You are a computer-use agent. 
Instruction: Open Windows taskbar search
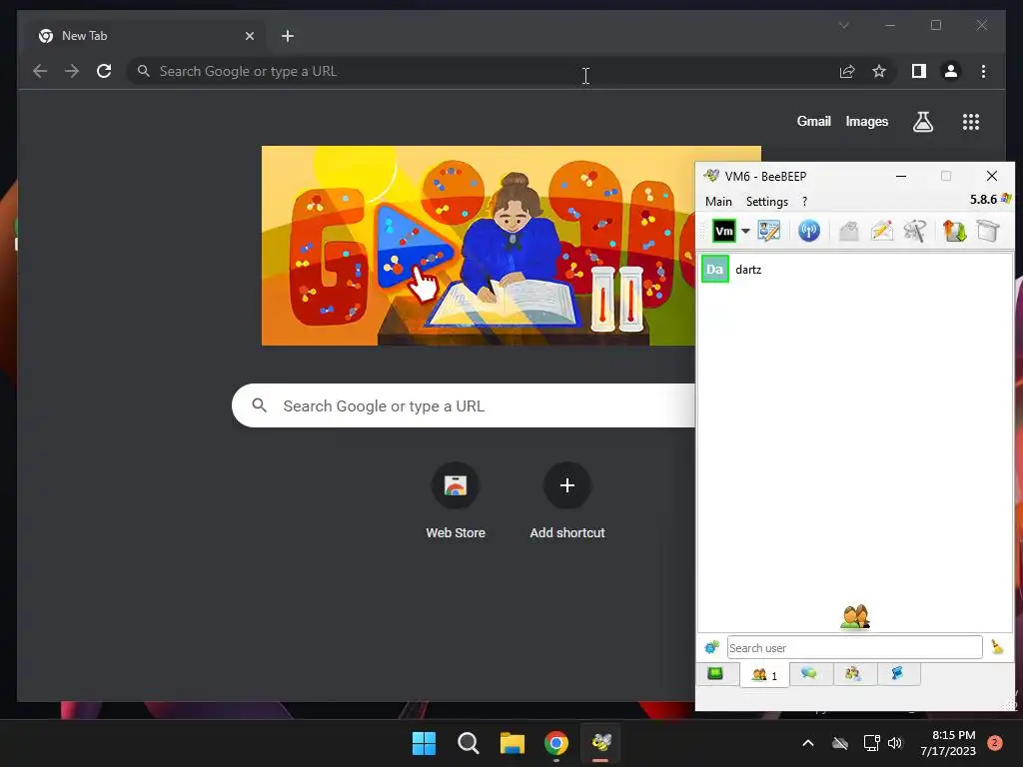point(468,743)
